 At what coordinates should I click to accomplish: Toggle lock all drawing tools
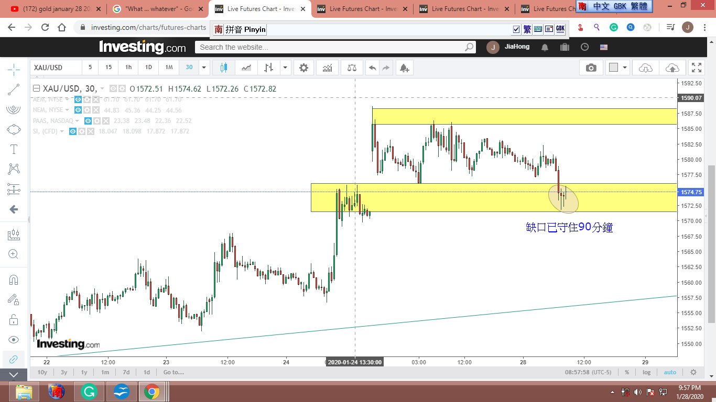pos(14,319)
